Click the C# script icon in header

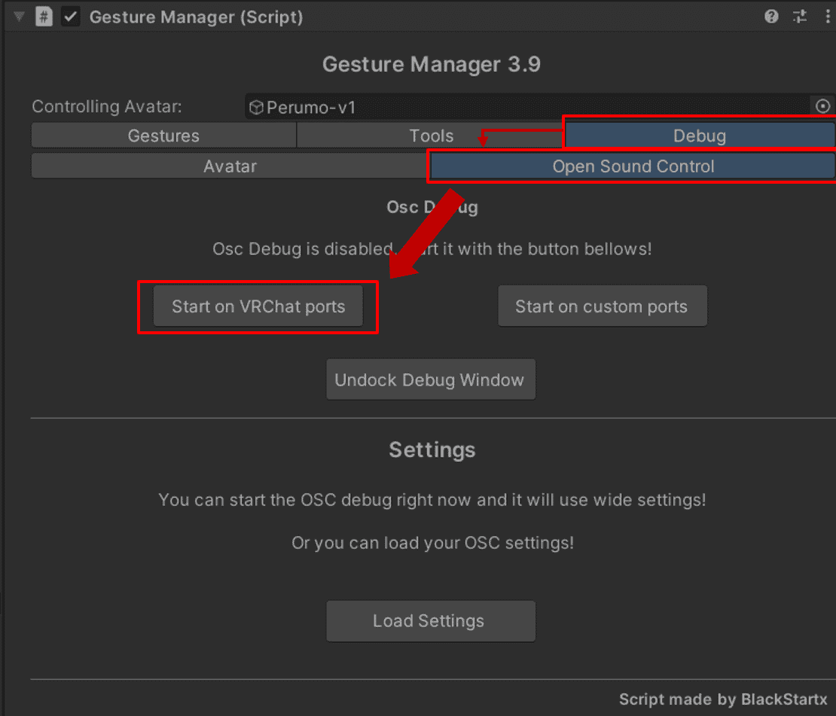(44, 17)
